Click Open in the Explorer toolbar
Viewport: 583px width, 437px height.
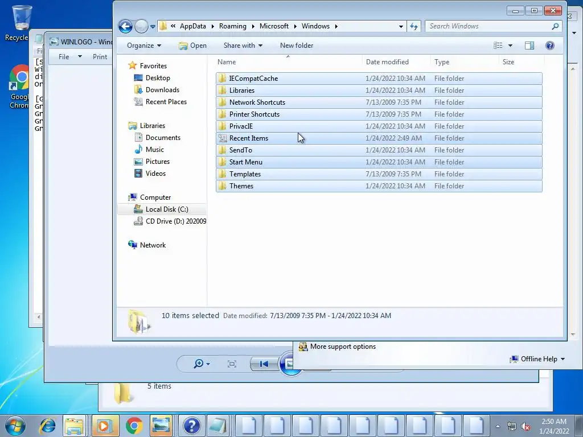click(x=192, y=46)
